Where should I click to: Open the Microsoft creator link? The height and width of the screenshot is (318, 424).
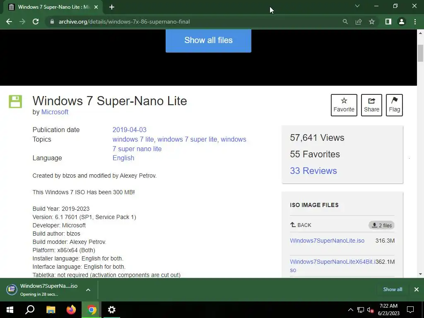point(55,112)
